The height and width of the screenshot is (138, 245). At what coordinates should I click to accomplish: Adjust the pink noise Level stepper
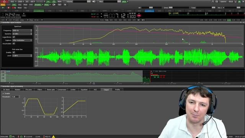[31, 56]
